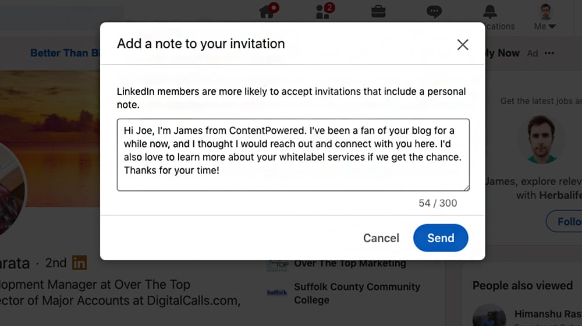Image resolution: width=582 pixels, height=326 pixels.
Task: Click the LinkedIn premium badge next to 2nd
Action: tap(79, 263)
